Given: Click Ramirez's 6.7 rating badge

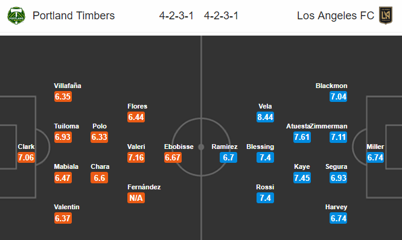Looking at the screenshot, I should point(228,157).
